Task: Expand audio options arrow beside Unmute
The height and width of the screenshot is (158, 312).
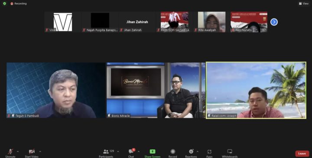Action: (18, 152)
